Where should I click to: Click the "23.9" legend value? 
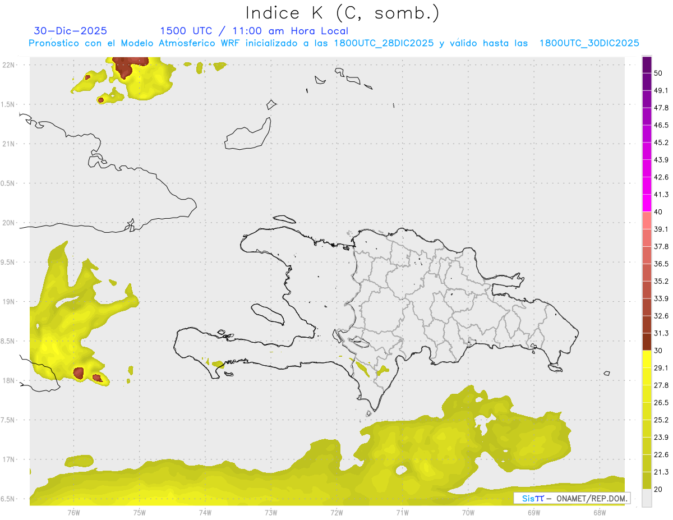click(661, 438)
